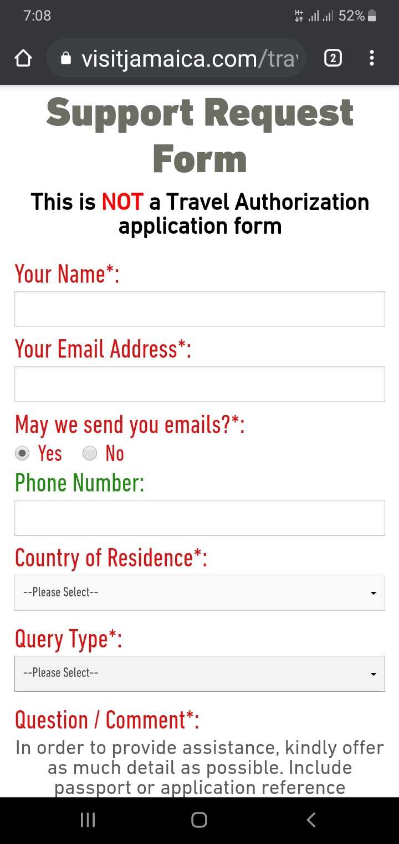Open Android recent apps button

pos(88,820)
